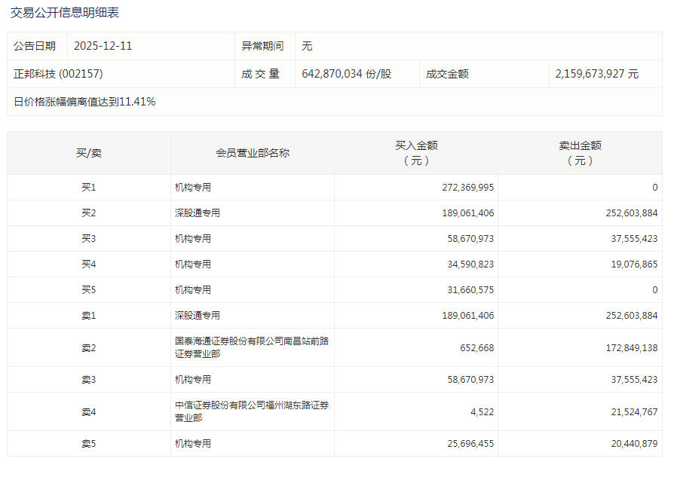674x480 pixels.
Task: Select the 卖5 row label
Action: pyautogui.click(x=89, y=444)
